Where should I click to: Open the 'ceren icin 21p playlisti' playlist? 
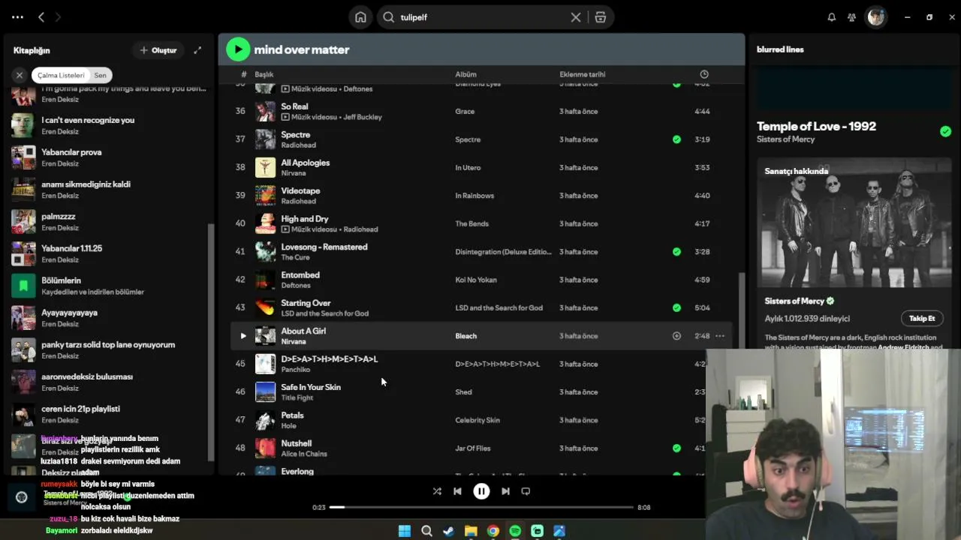tap(110, 414)
